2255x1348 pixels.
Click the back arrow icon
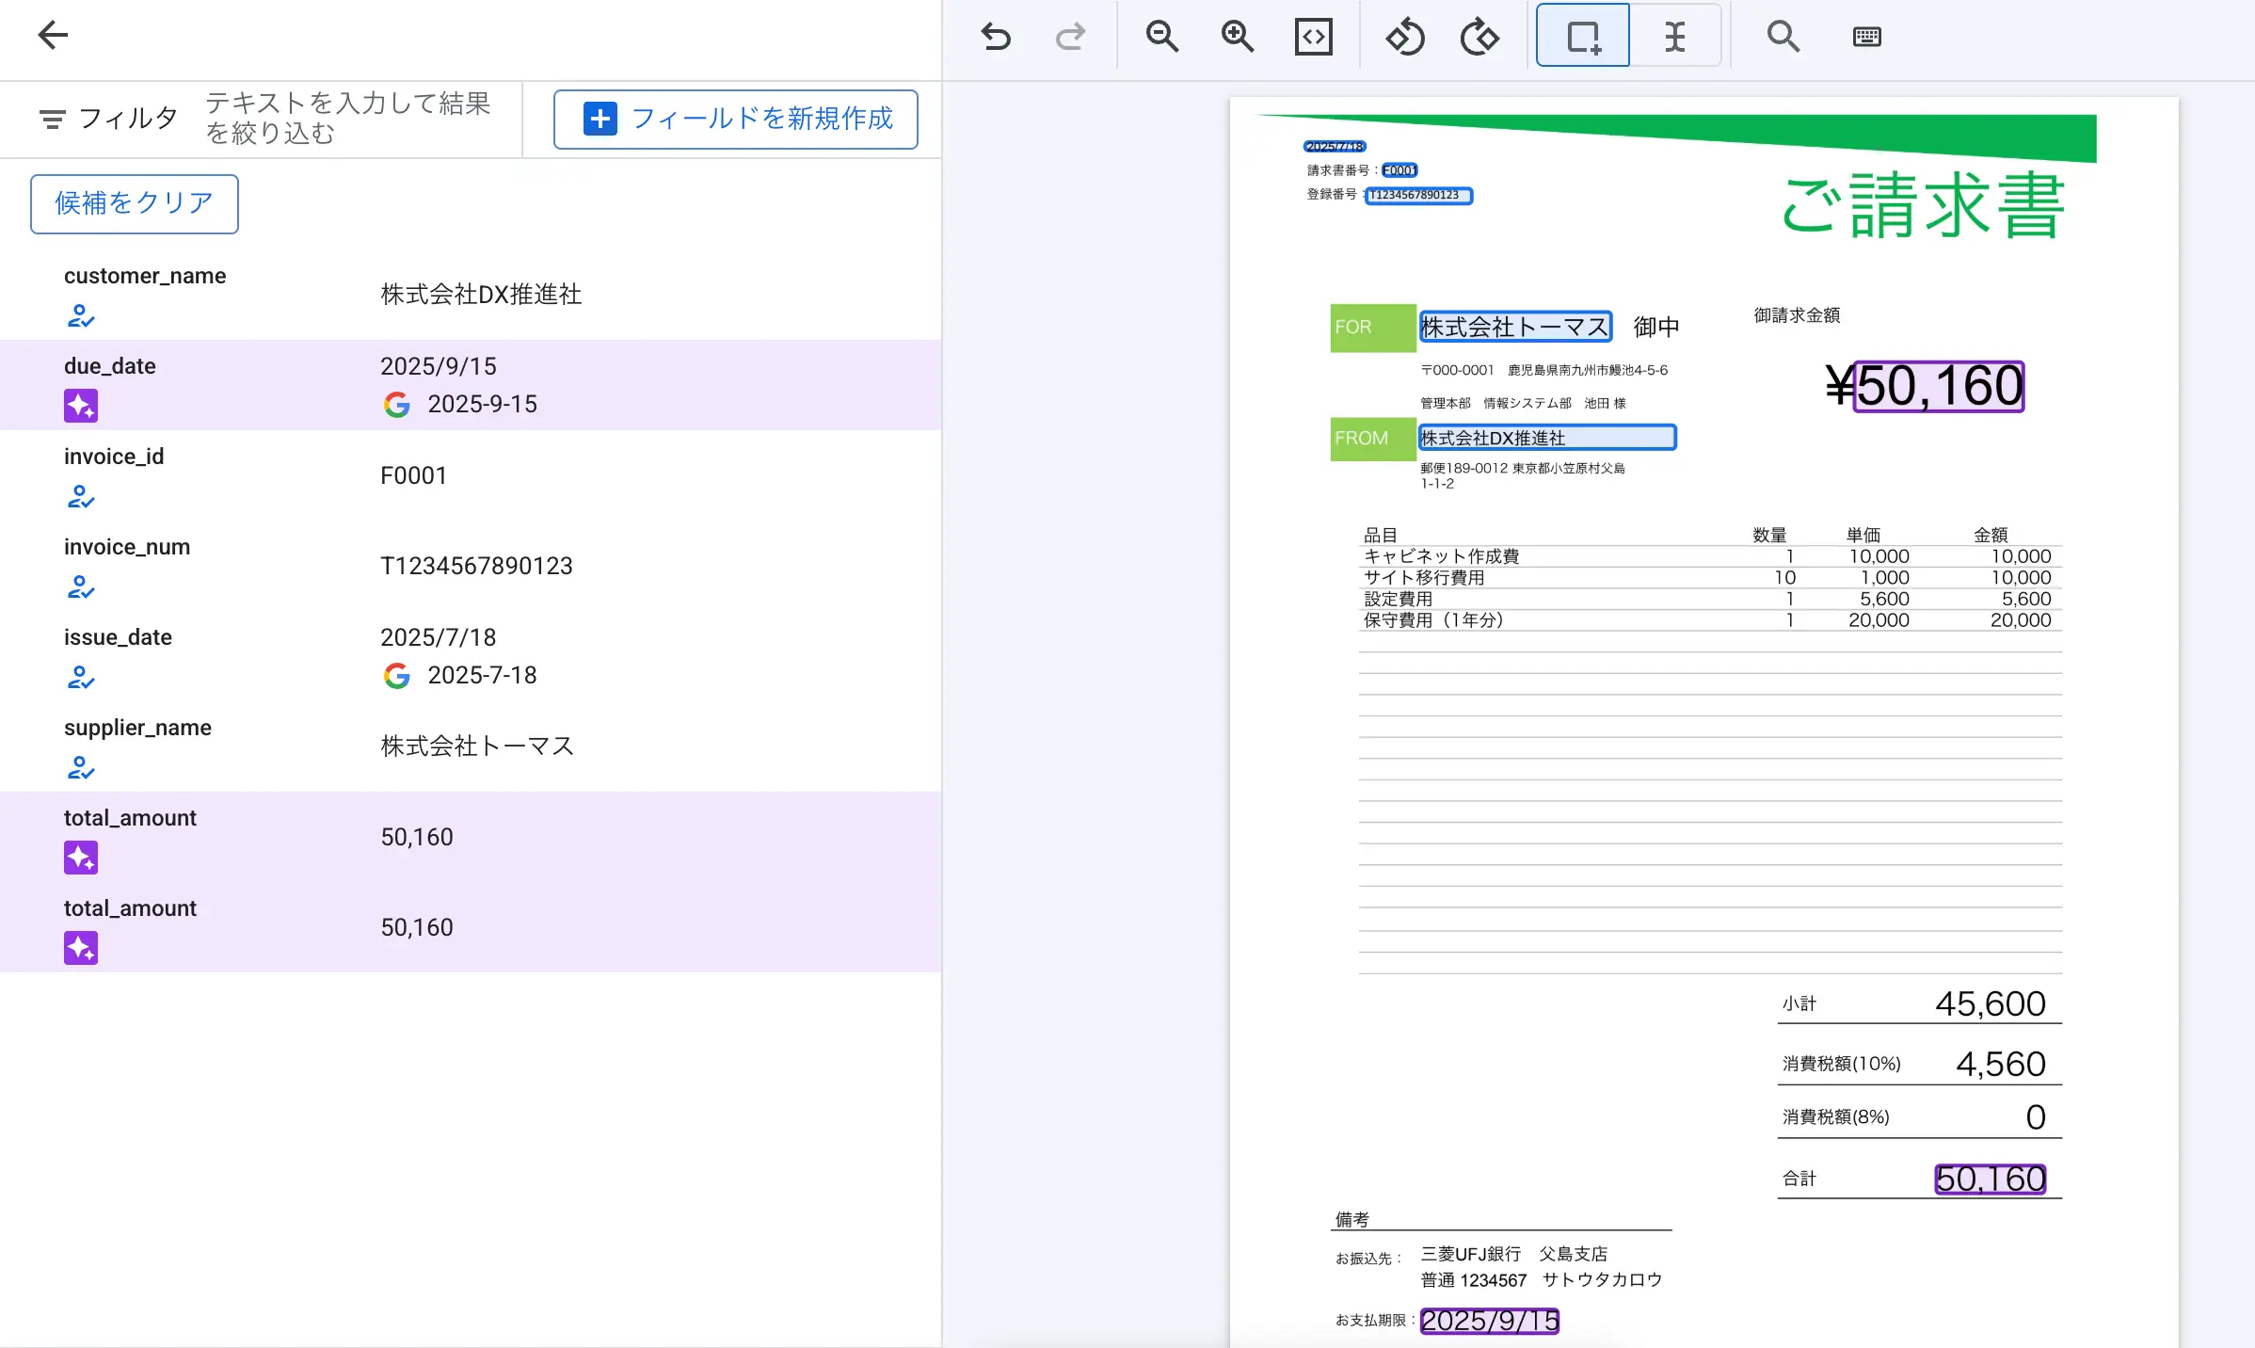(53, 36)
